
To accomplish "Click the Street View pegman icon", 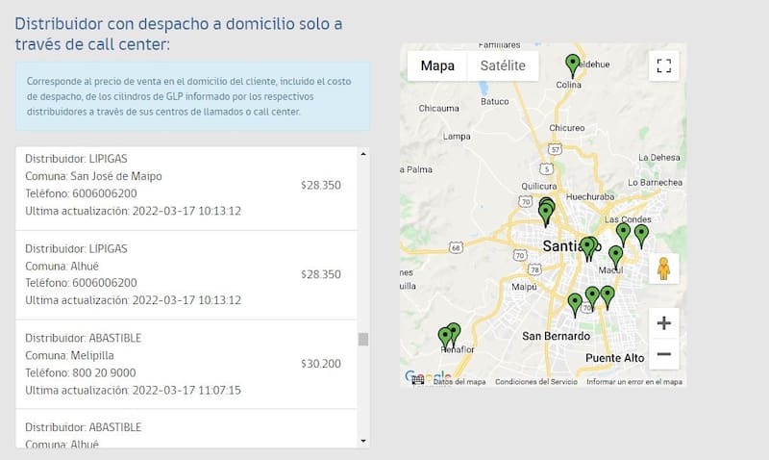I will [663, 269].
